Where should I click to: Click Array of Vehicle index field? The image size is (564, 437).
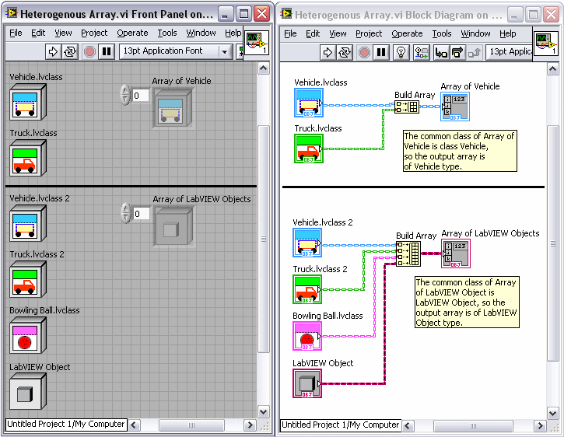(x=141, y=96)
